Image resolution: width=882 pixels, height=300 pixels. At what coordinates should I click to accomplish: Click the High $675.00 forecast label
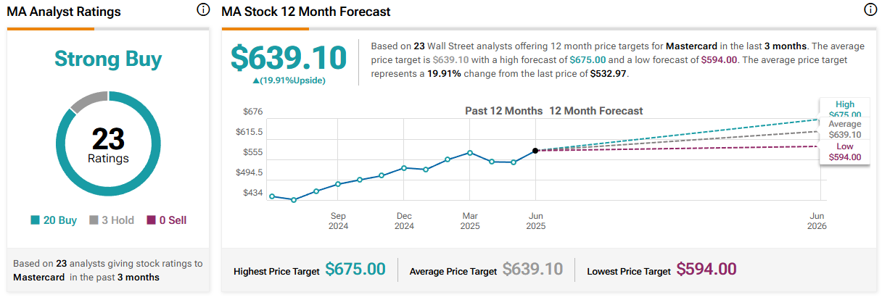point(844,109)
